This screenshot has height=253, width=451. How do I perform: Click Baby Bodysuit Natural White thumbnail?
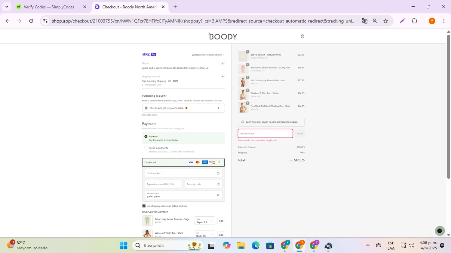tap(243, 56)
